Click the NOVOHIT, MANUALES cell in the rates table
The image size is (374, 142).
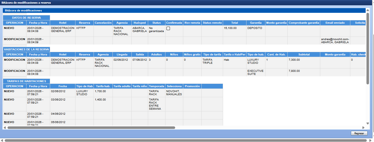pos(174,93)
